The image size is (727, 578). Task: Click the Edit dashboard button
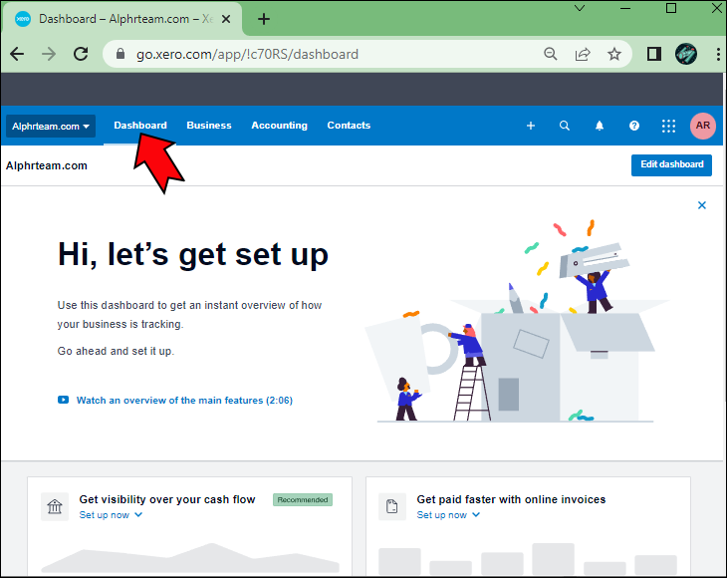(x=671, y=164)
